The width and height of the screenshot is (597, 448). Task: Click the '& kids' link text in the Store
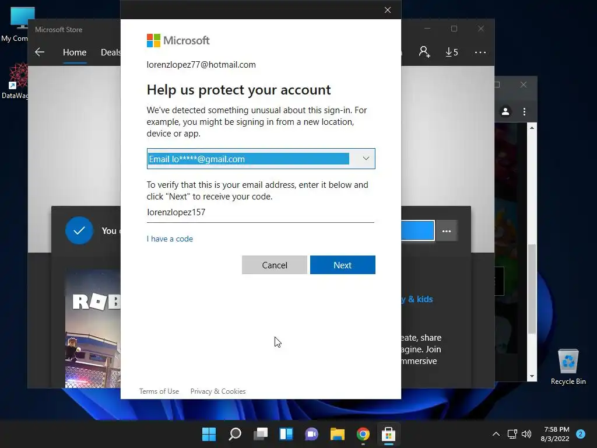[x=420, y=299]
